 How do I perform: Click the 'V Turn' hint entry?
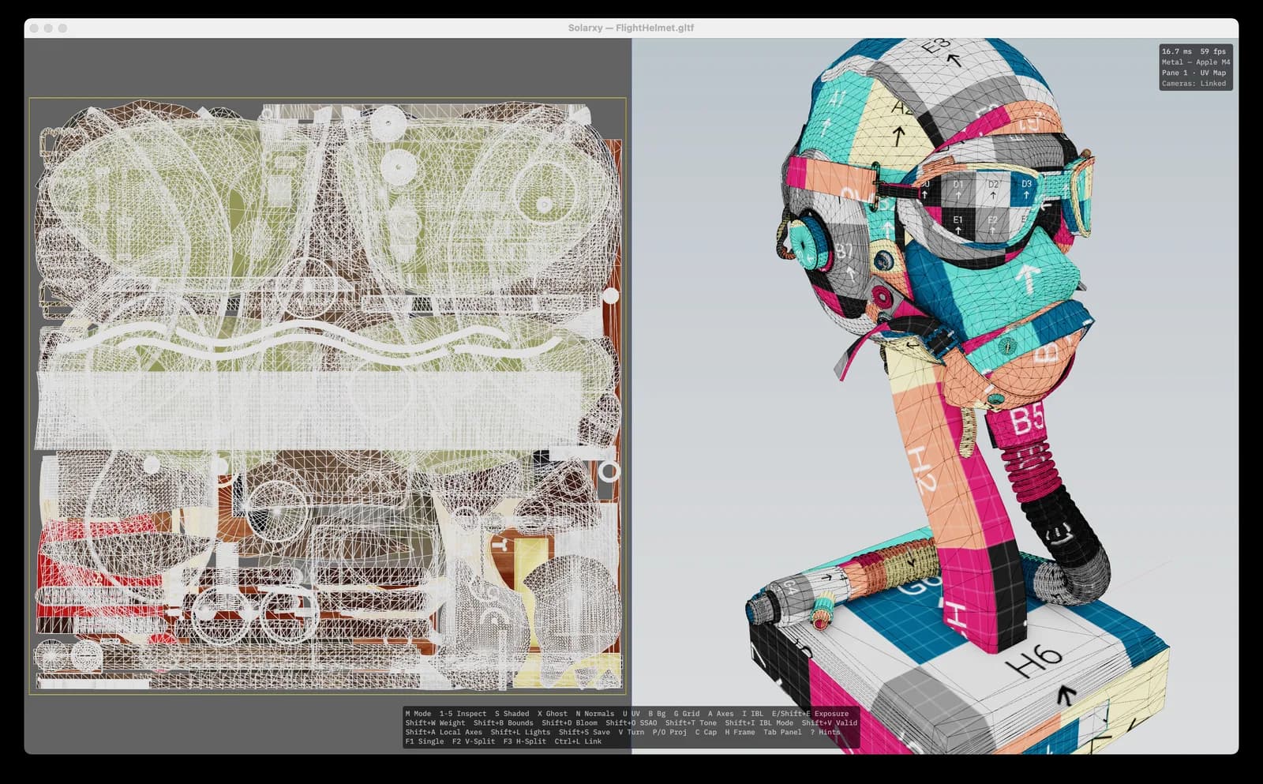(x=631, y=733)
